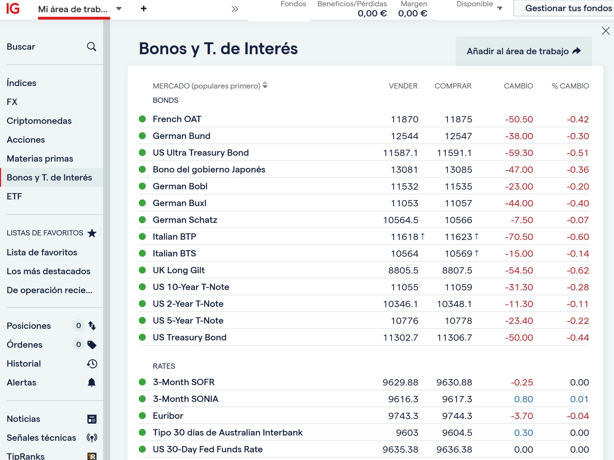Open the Disponible funds dropdown arrow
This screenshot has height=460, width=614.
500,8
